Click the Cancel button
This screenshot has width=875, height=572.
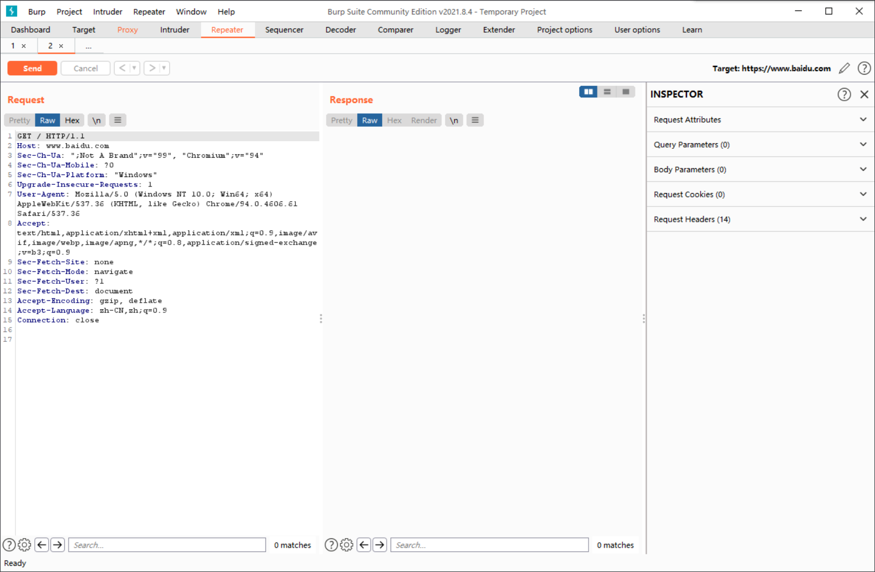(x=86, y=68)
